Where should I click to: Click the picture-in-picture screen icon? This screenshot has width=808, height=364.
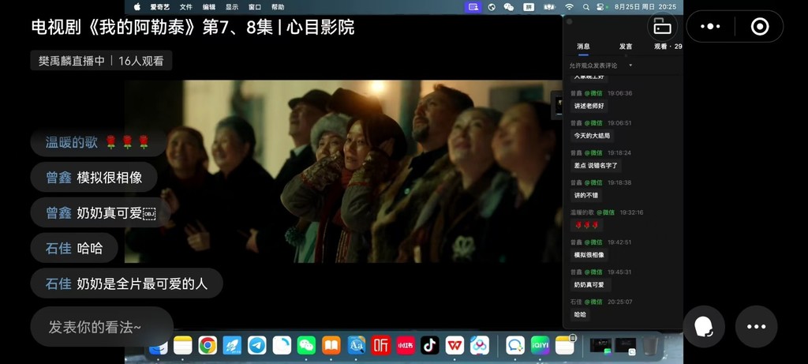(x=662, y=28)
